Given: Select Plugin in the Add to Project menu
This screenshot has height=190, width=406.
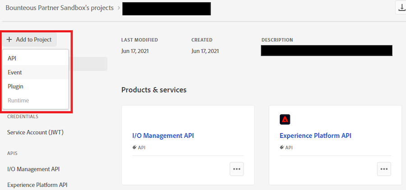Looking at the screenshot, I should (x=36, y=86).
